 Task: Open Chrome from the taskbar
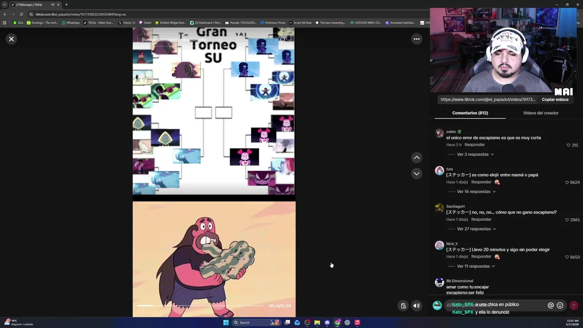[337, 323]
